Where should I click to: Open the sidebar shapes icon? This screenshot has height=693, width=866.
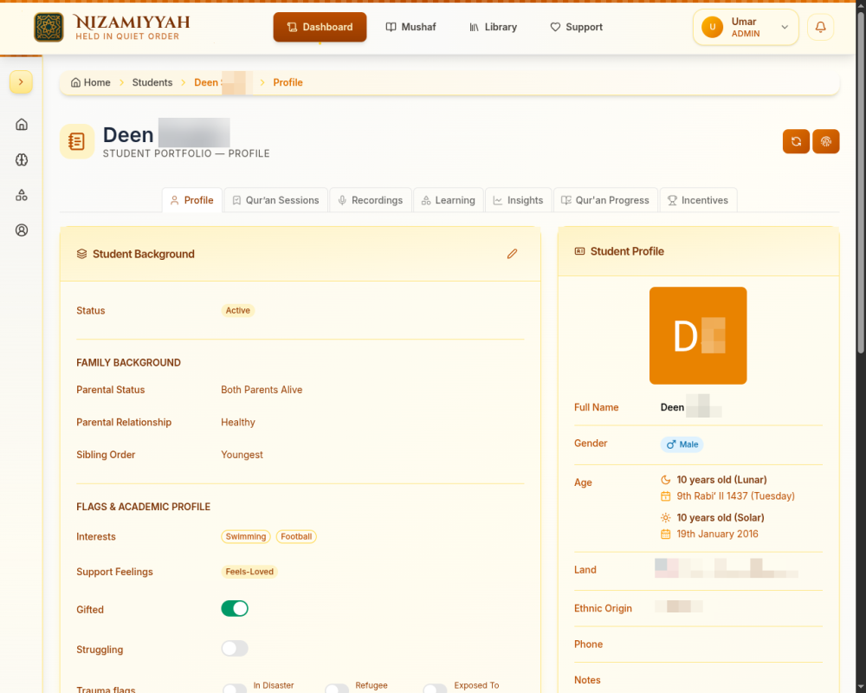[x=22, y=195]
